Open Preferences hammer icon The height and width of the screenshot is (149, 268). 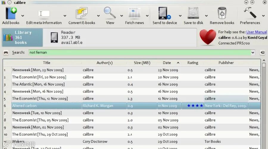pyautogui.click(x=250, y=13)
